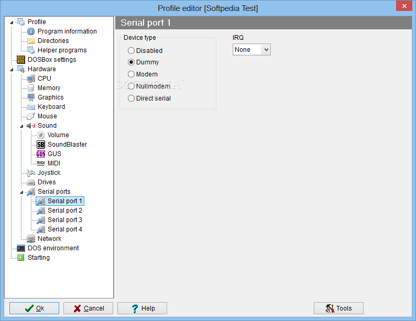This screenshot has height=321, width=416.
Task: Click the SoundBlaster SB icon
Action: point(41,145)
